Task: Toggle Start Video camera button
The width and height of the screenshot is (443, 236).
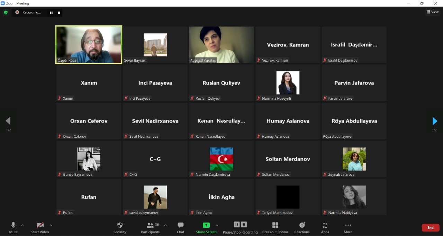Action: click(40, 227)
